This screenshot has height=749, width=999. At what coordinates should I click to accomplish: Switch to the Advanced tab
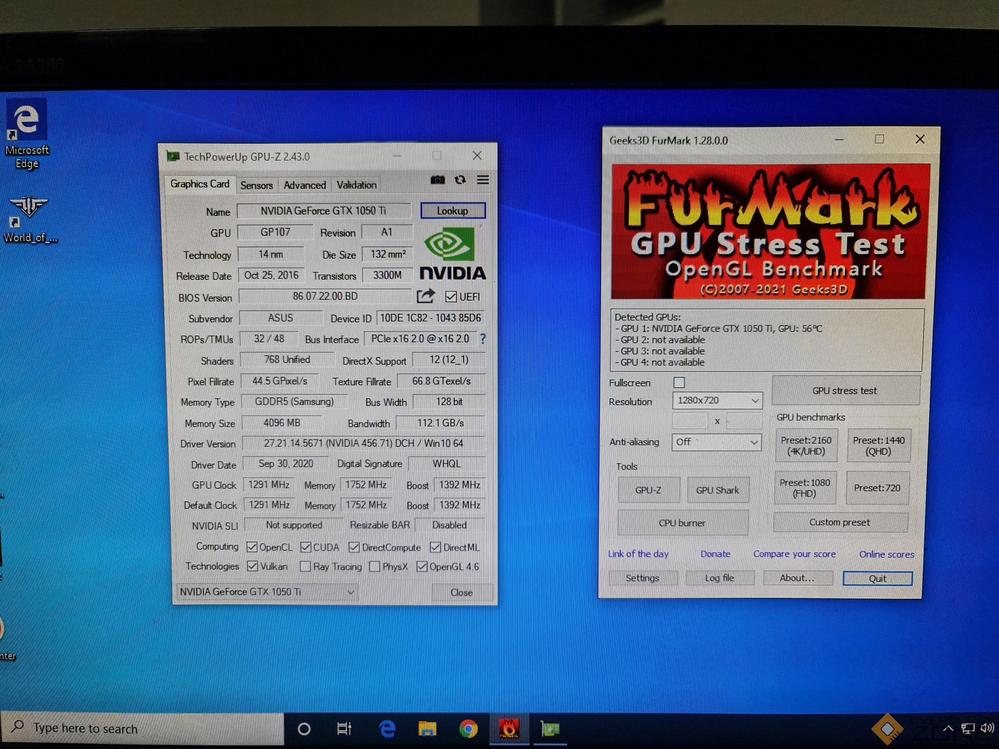(305, 185)
